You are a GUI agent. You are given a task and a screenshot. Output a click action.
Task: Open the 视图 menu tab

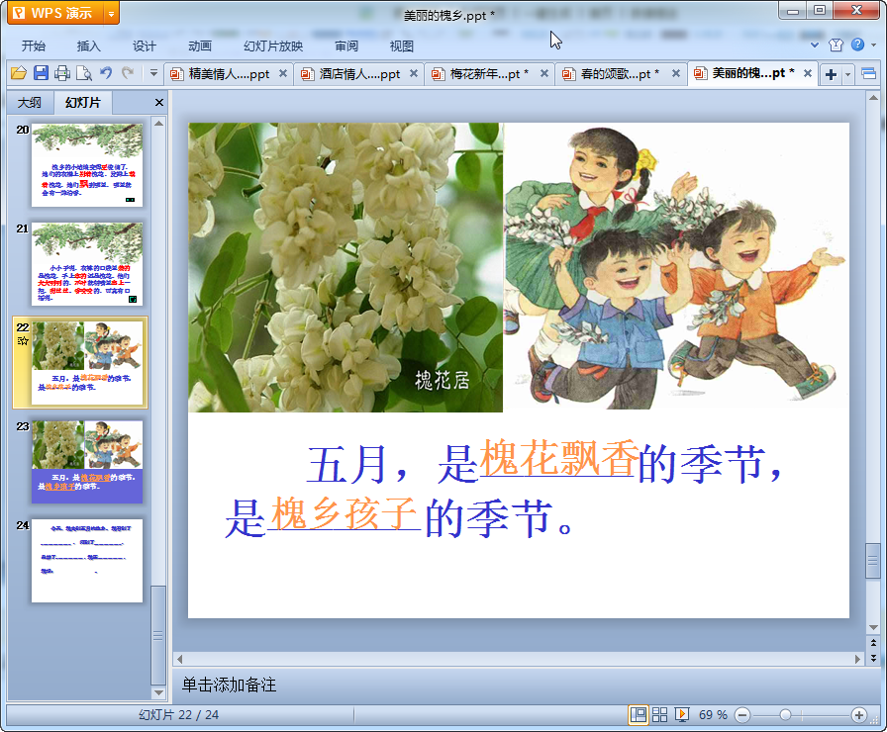(402, 46)
